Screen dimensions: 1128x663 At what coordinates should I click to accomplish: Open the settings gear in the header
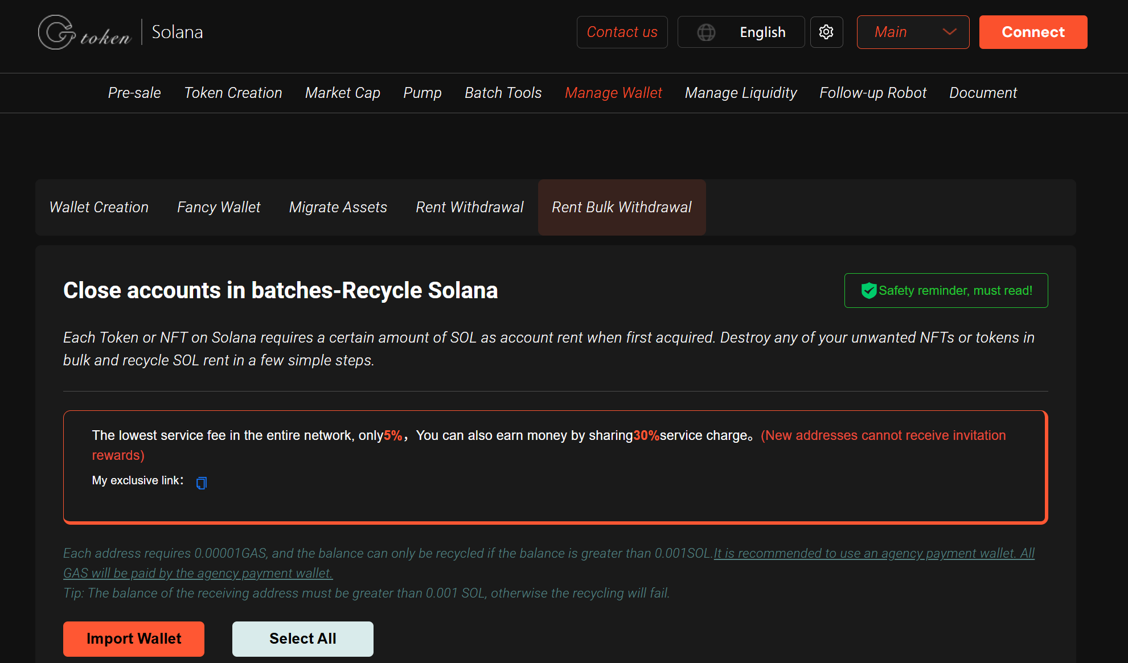coord(826,32)
